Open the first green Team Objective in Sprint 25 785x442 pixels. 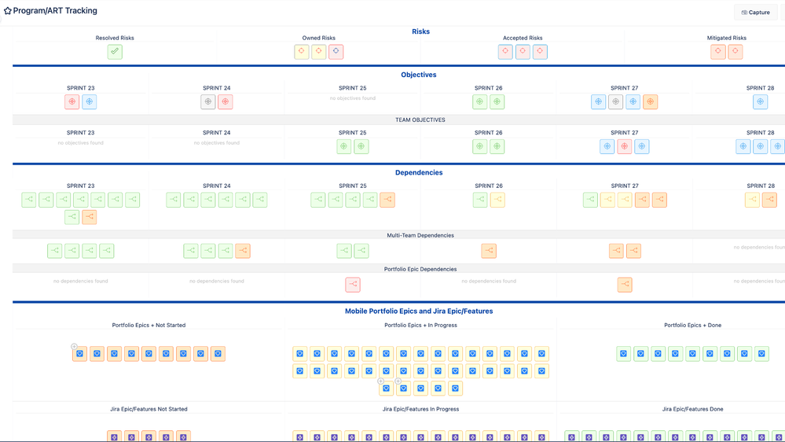coord(344,146)
